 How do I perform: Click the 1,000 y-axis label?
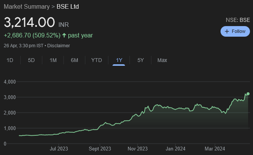10,129
